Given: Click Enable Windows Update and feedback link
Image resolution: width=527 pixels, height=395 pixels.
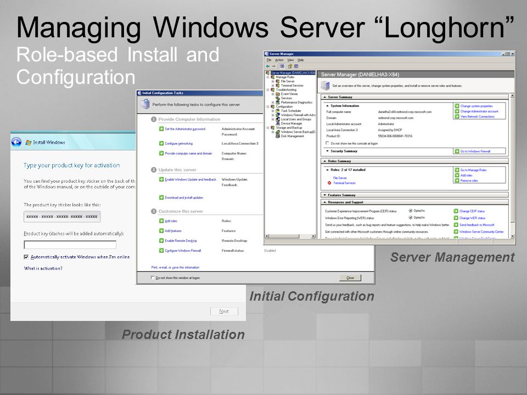Looking at the screenshot, I should pos(190,179).
